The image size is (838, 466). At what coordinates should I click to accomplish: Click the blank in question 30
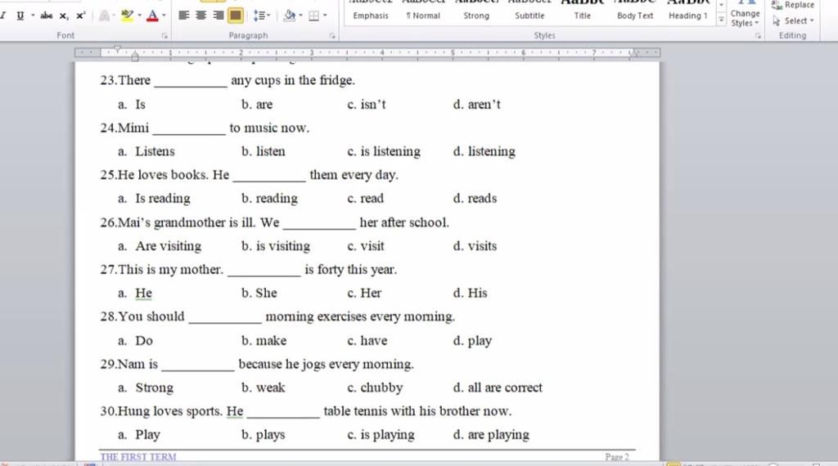tap(283, 413)
